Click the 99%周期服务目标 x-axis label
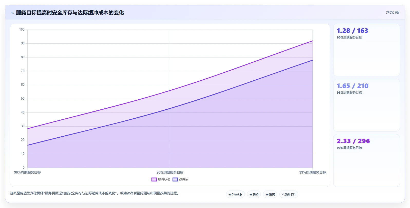 (x=312, y=172)
